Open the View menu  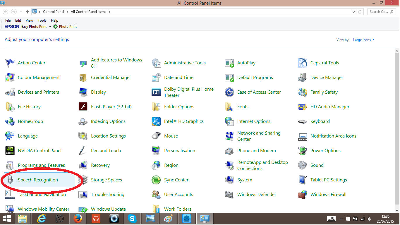(29, 20)
